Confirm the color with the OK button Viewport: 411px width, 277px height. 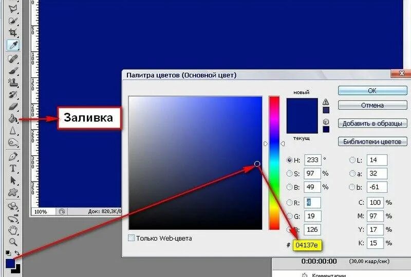[x=372, y=91]
